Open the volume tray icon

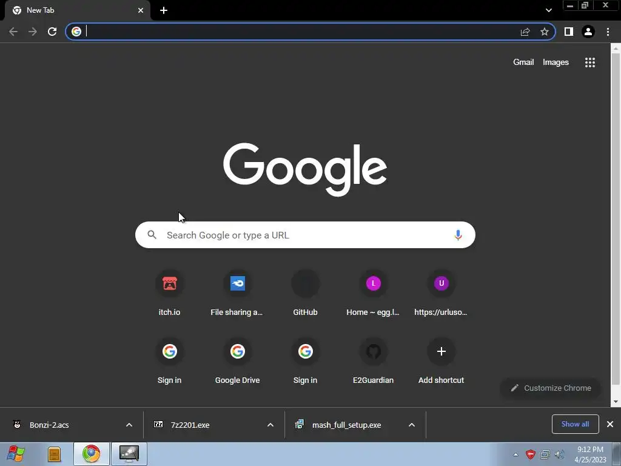[x=559, y=454]
